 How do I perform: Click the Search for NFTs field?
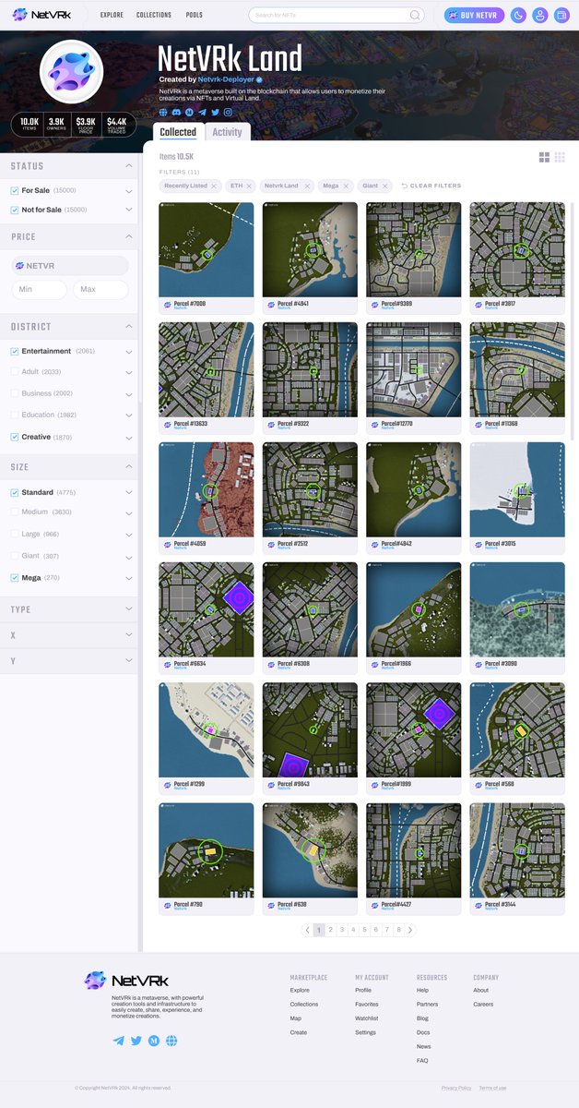click(x=337, y=15)
